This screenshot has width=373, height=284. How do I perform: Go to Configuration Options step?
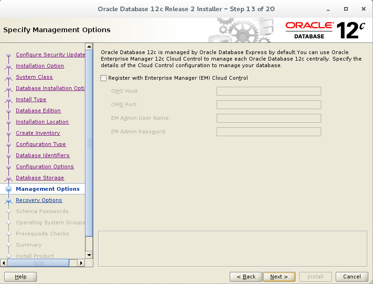point(45,166)
